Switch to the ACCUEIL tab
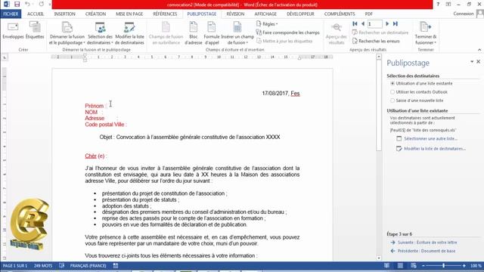The image size is (484, 272). tap(36, 14)
